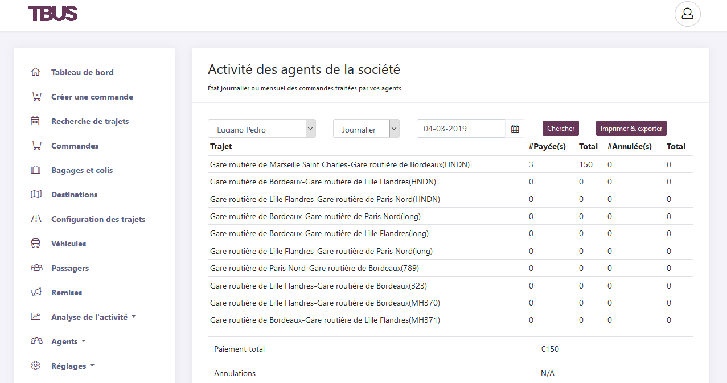Open Recherche de trajets via calendar icon
727x383 pixels.
pos(35,121)
